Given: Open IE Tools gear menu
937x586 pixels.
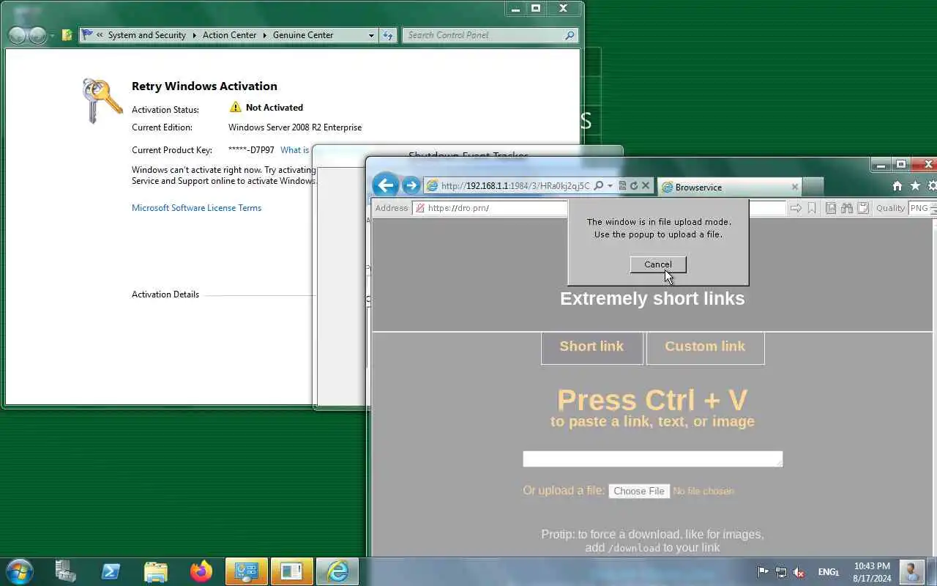Looking at the screenshot, I should point(933,186).
